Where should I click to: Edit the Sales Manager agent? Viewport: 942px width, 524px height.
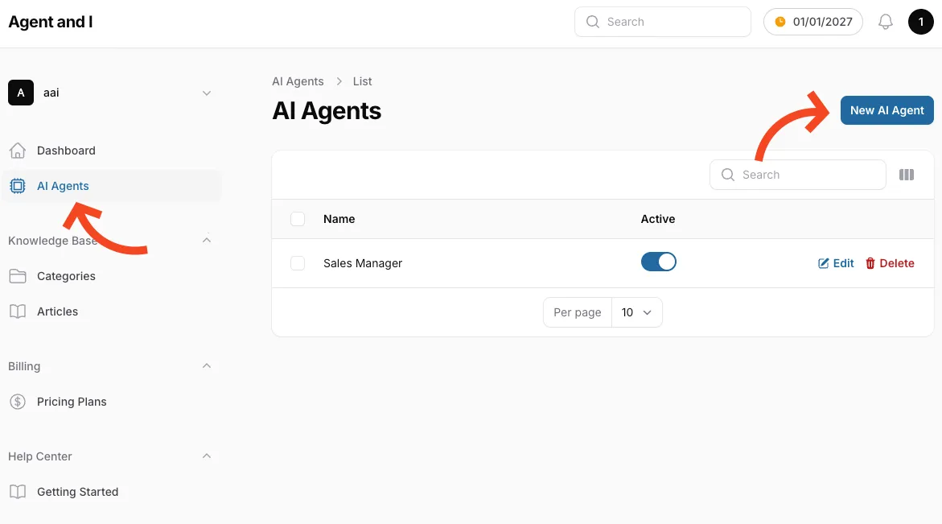pos(836,263)
